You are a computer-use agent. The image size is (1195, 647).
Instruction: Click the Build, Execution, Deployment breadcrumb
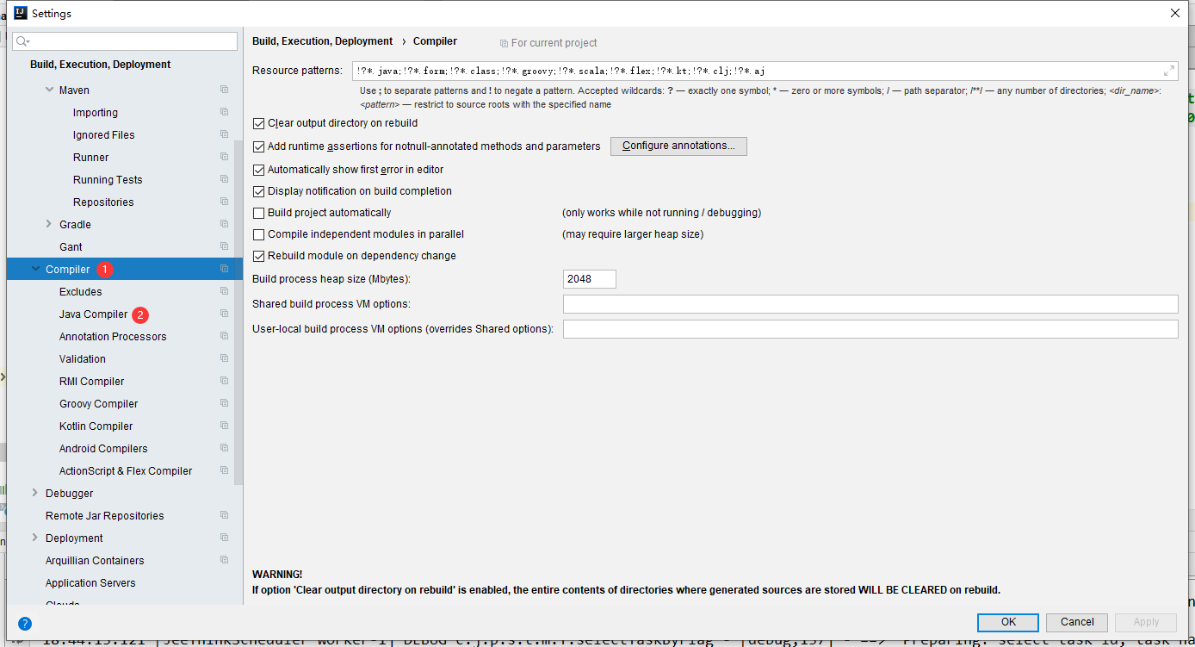[x=323, y=41]
